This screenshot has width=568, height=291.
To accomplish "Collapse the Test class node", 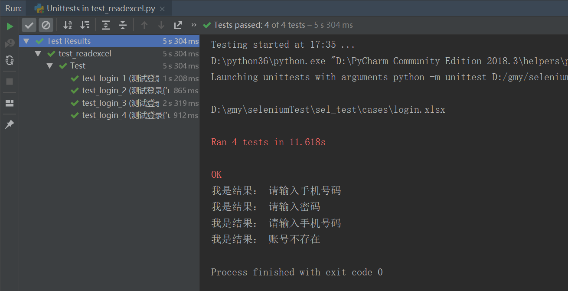I will 50,66.
